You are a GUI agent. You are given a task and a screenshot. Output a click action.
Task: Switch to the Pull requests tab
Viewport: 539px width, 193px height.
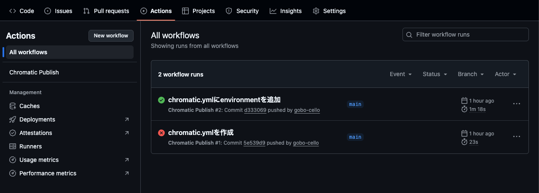point(106,11)
